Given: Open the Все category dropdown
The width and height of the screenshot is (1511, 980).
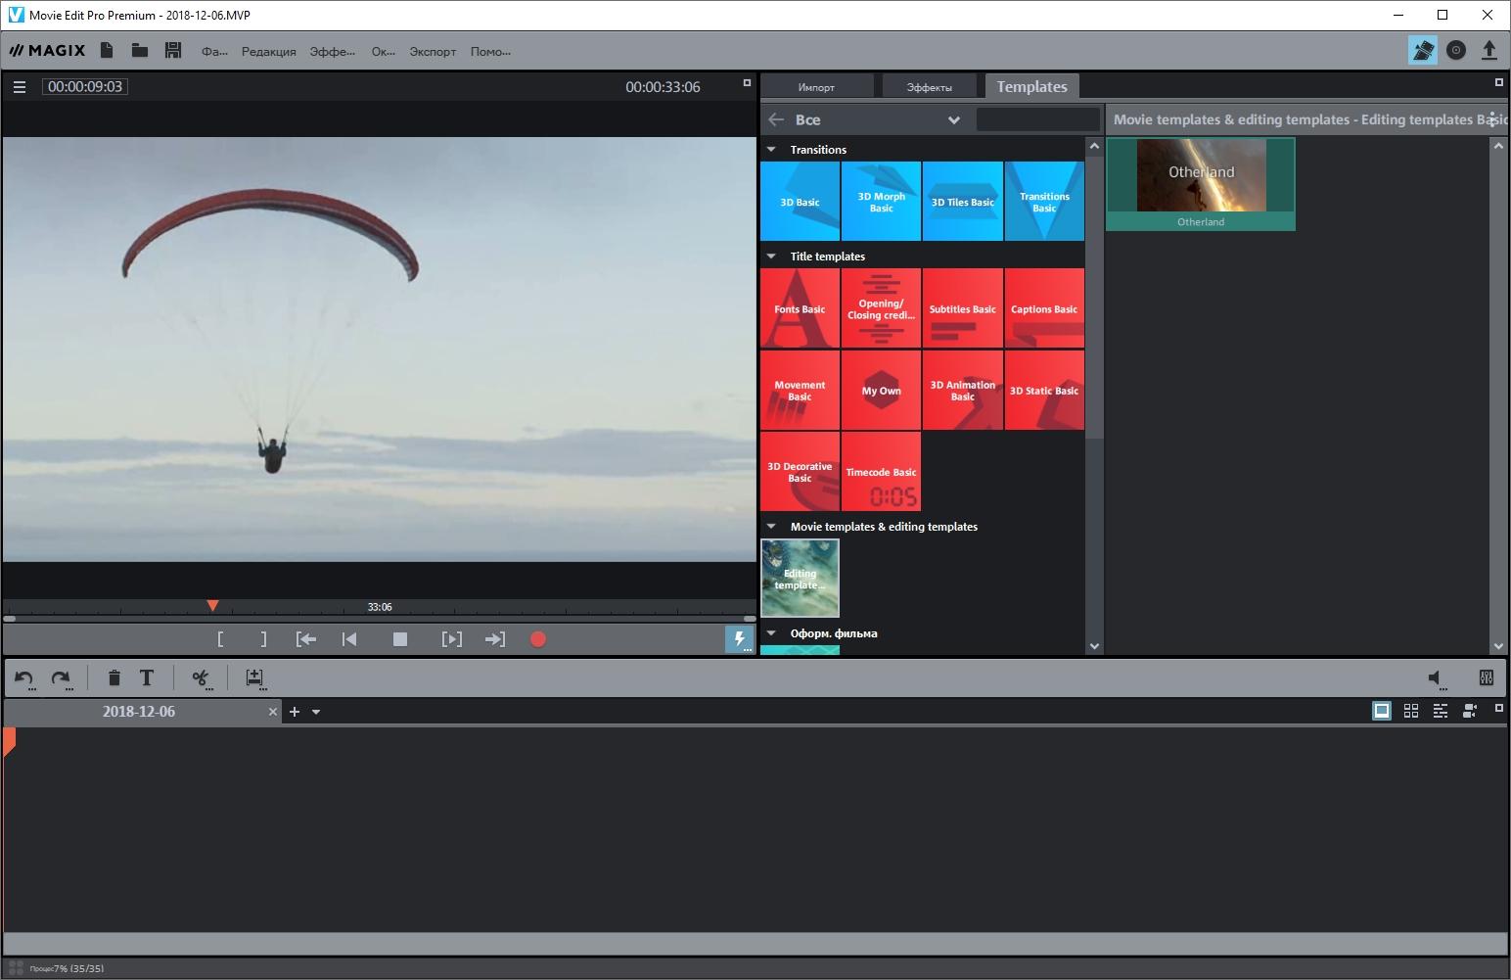Looking at the screenshot, I should coord(953,120).
